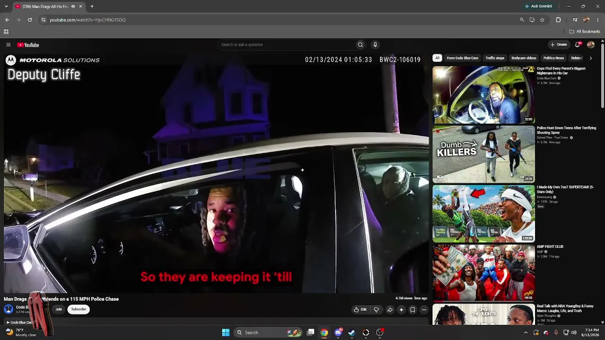605x340 pixels.
Task: Open the YouTube account avatar menu
Action: [591, 45]
